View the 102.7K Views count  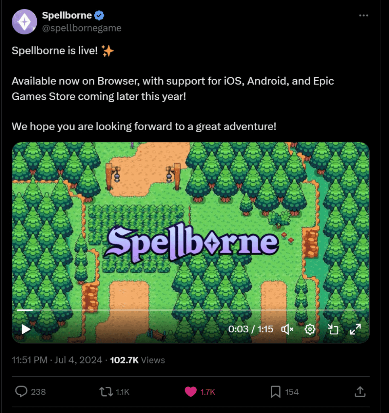tap(137, 360)
